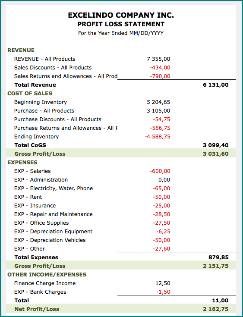Click the EXCELINDO COMPANY INC. title
Viewport: 243px width, 317px height.
click(121, 16)
